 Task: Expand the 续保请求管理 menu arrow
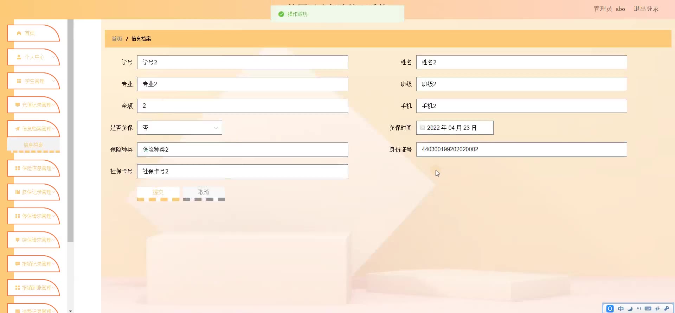53,240
